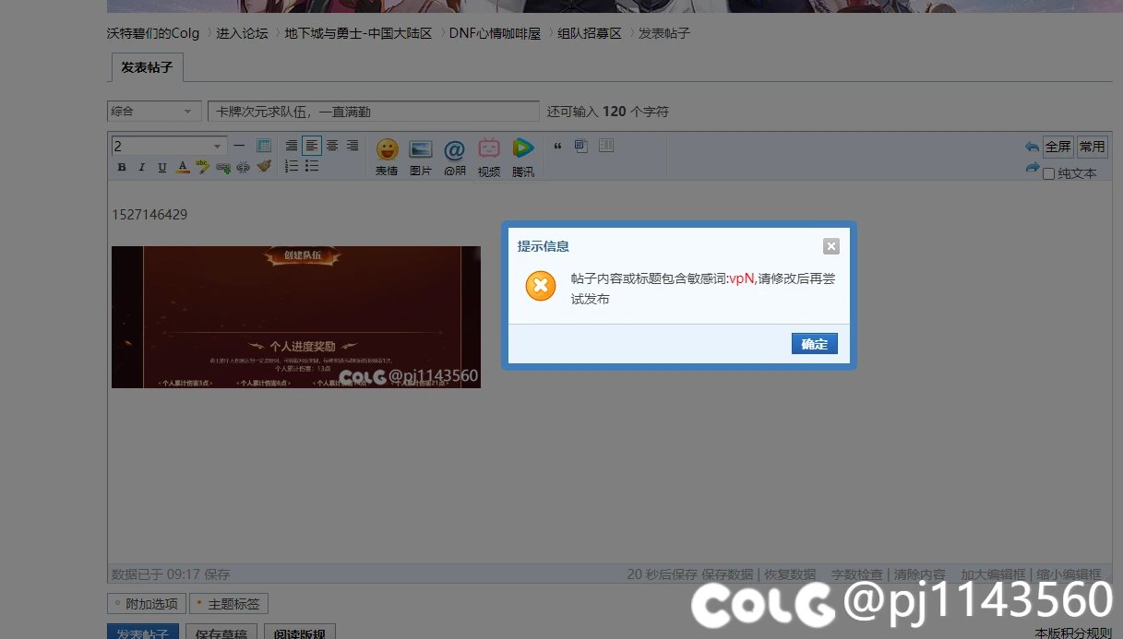Apply auto-format paragraph alignment icon

coord(292,146)
